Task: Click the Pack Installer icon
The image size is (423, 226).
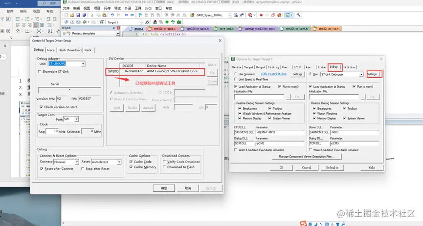Action: coord(179,22)
